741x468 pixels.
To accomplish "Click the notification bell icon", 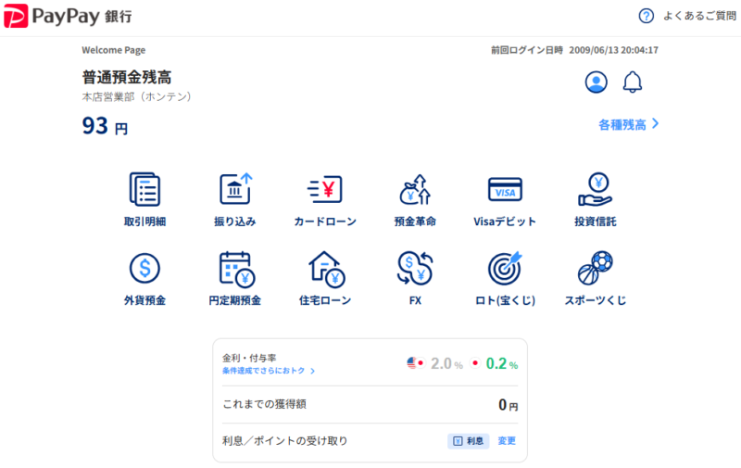I will point(633,82).
